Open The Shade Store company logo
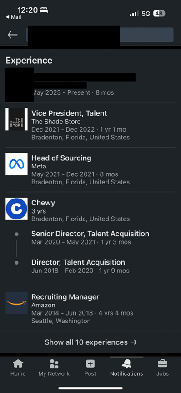This screenshot has width=181, height=393. (x=16, y=119)
